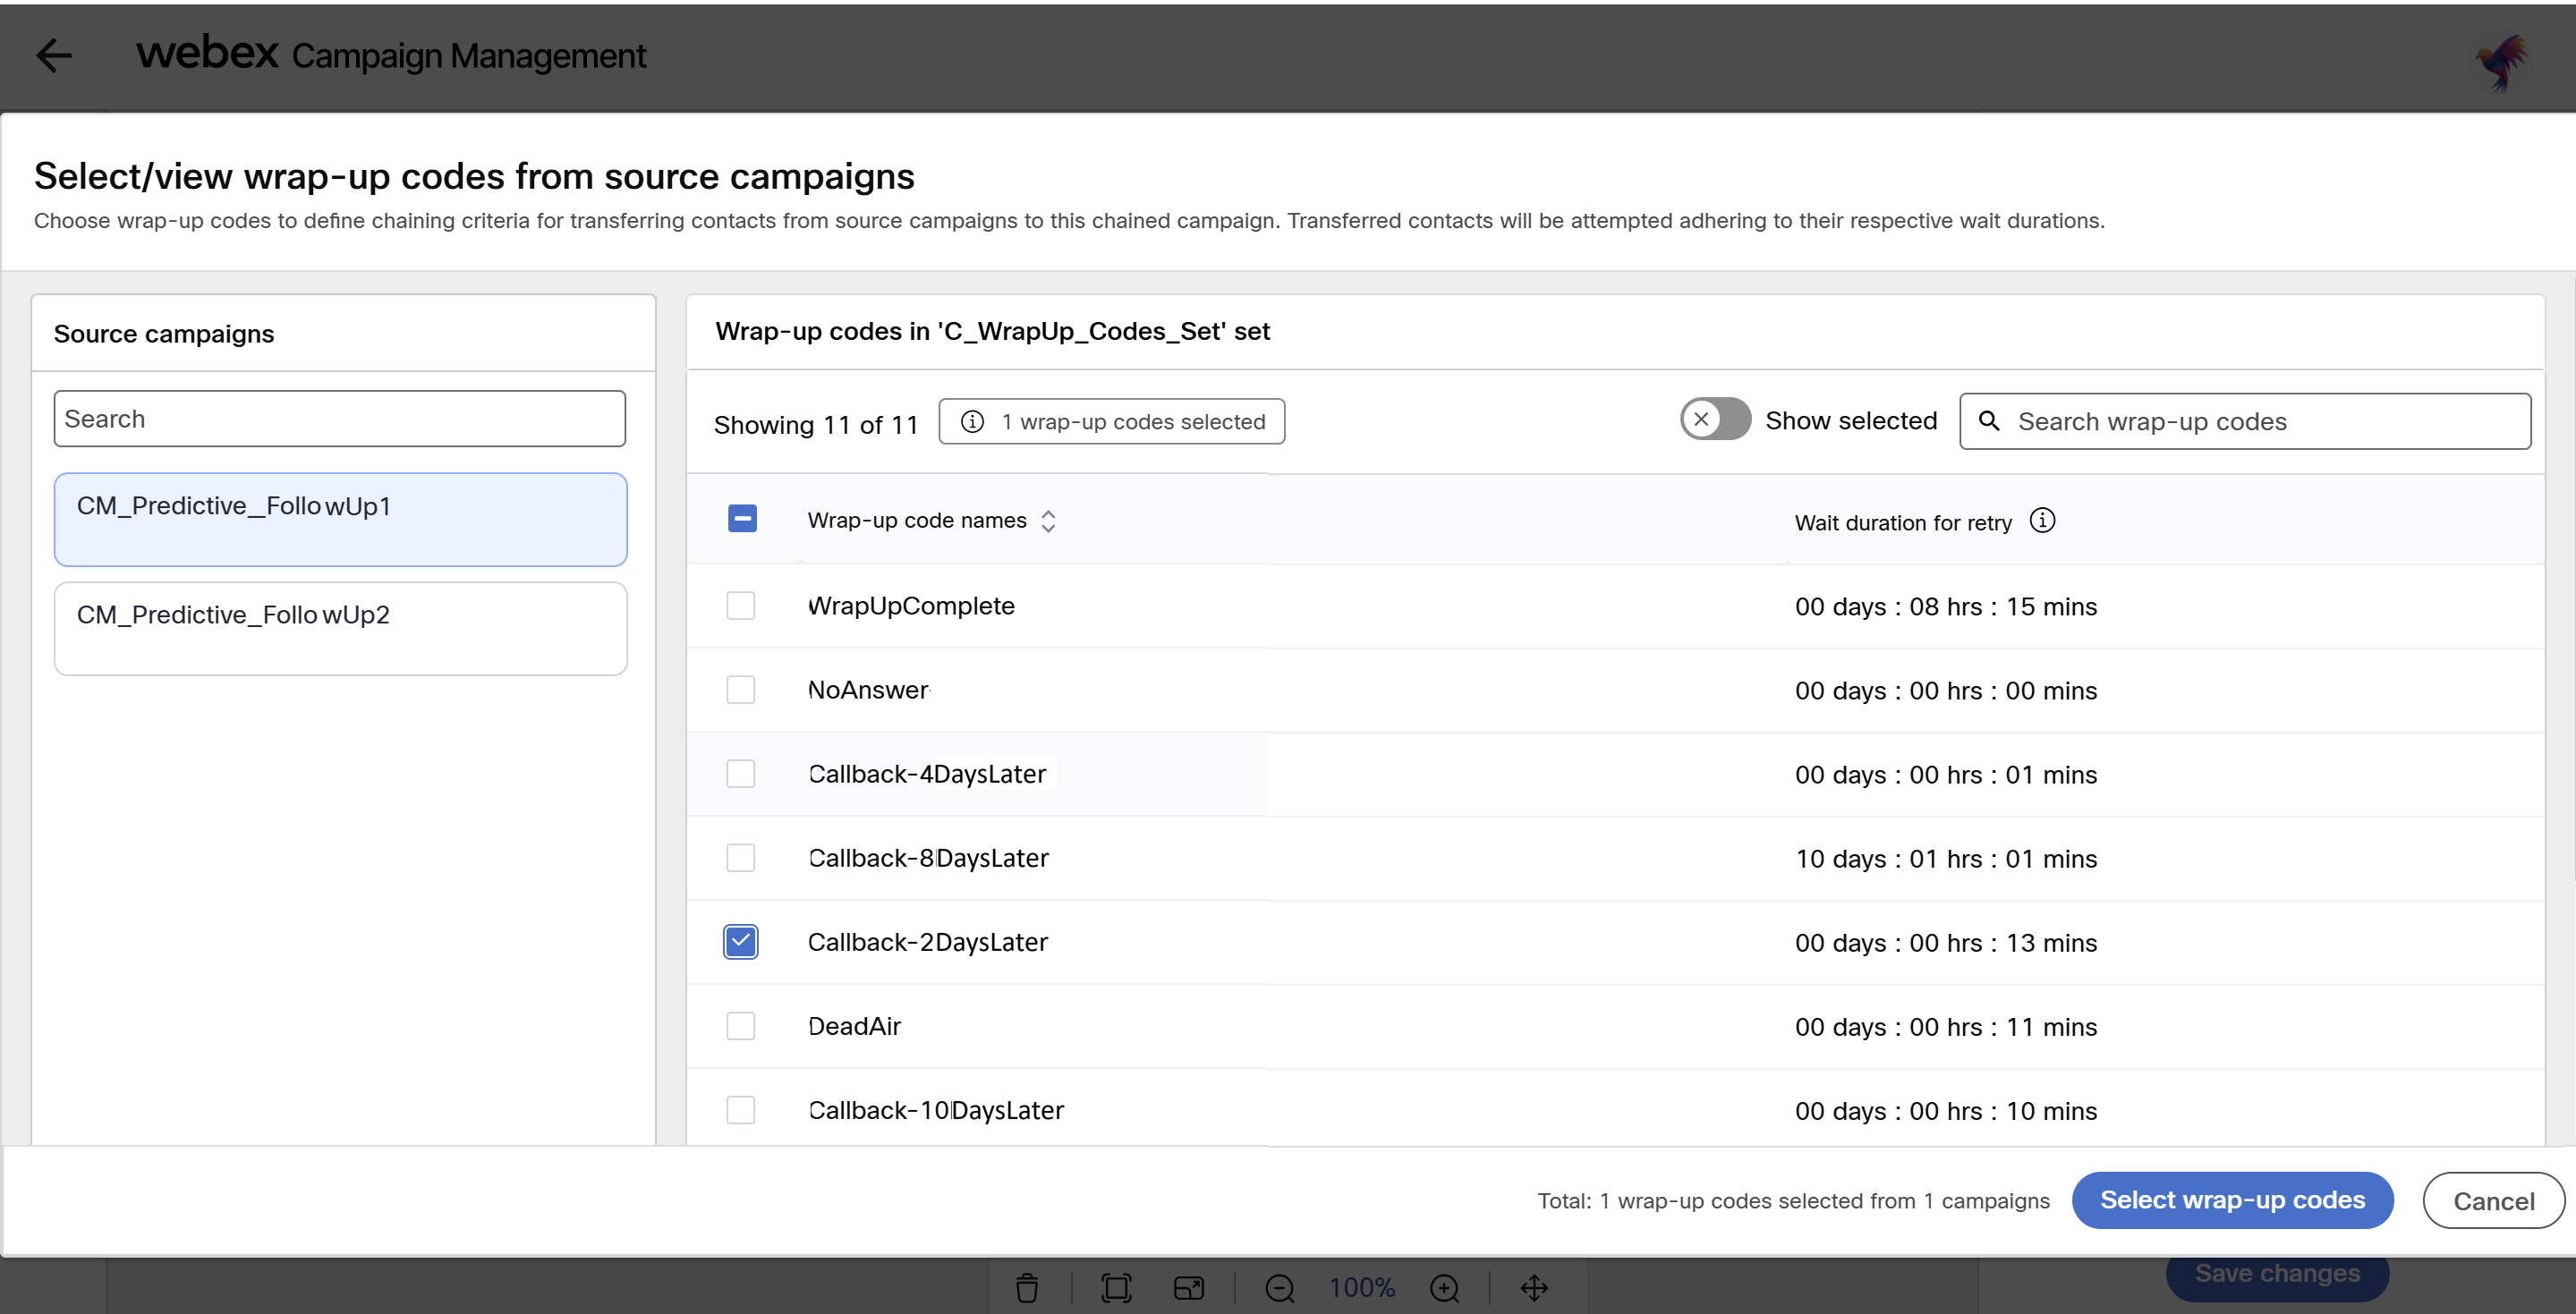Image resolution: width=2576 pixels, height=1314 pixels.
Task: Toggle the Show selected switch
Action: pyautogui.click(x=1714, y=420)
